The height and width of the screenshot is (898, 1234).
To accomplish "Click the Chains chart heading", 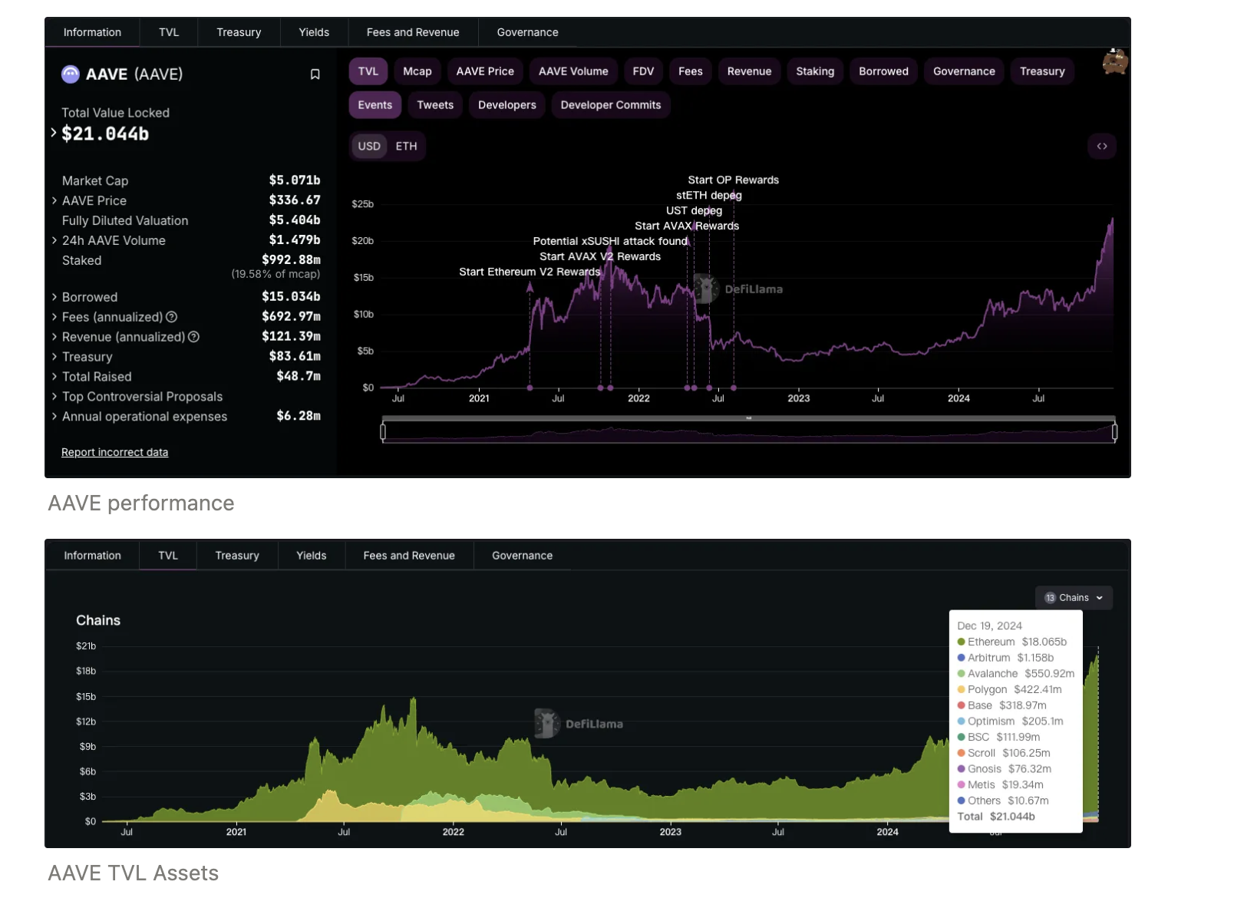I will (x=98, y=620).
